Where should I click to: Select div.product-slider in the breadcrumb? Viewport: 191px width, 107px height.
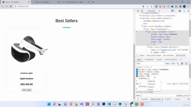click(x=154, y=56)
